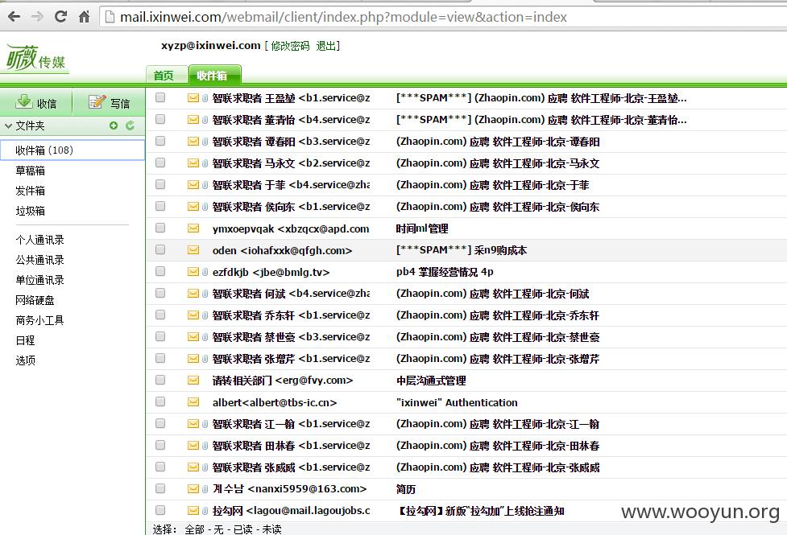Open email with subject 时间ml管理
Viewport: 787px width, 535px height.
coord(422,228)
